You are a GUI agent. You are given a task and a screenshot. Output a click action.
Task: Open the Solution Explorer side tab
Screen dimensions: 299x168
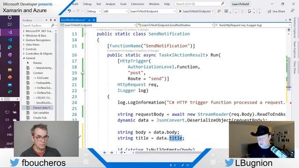tap(295, 28)
